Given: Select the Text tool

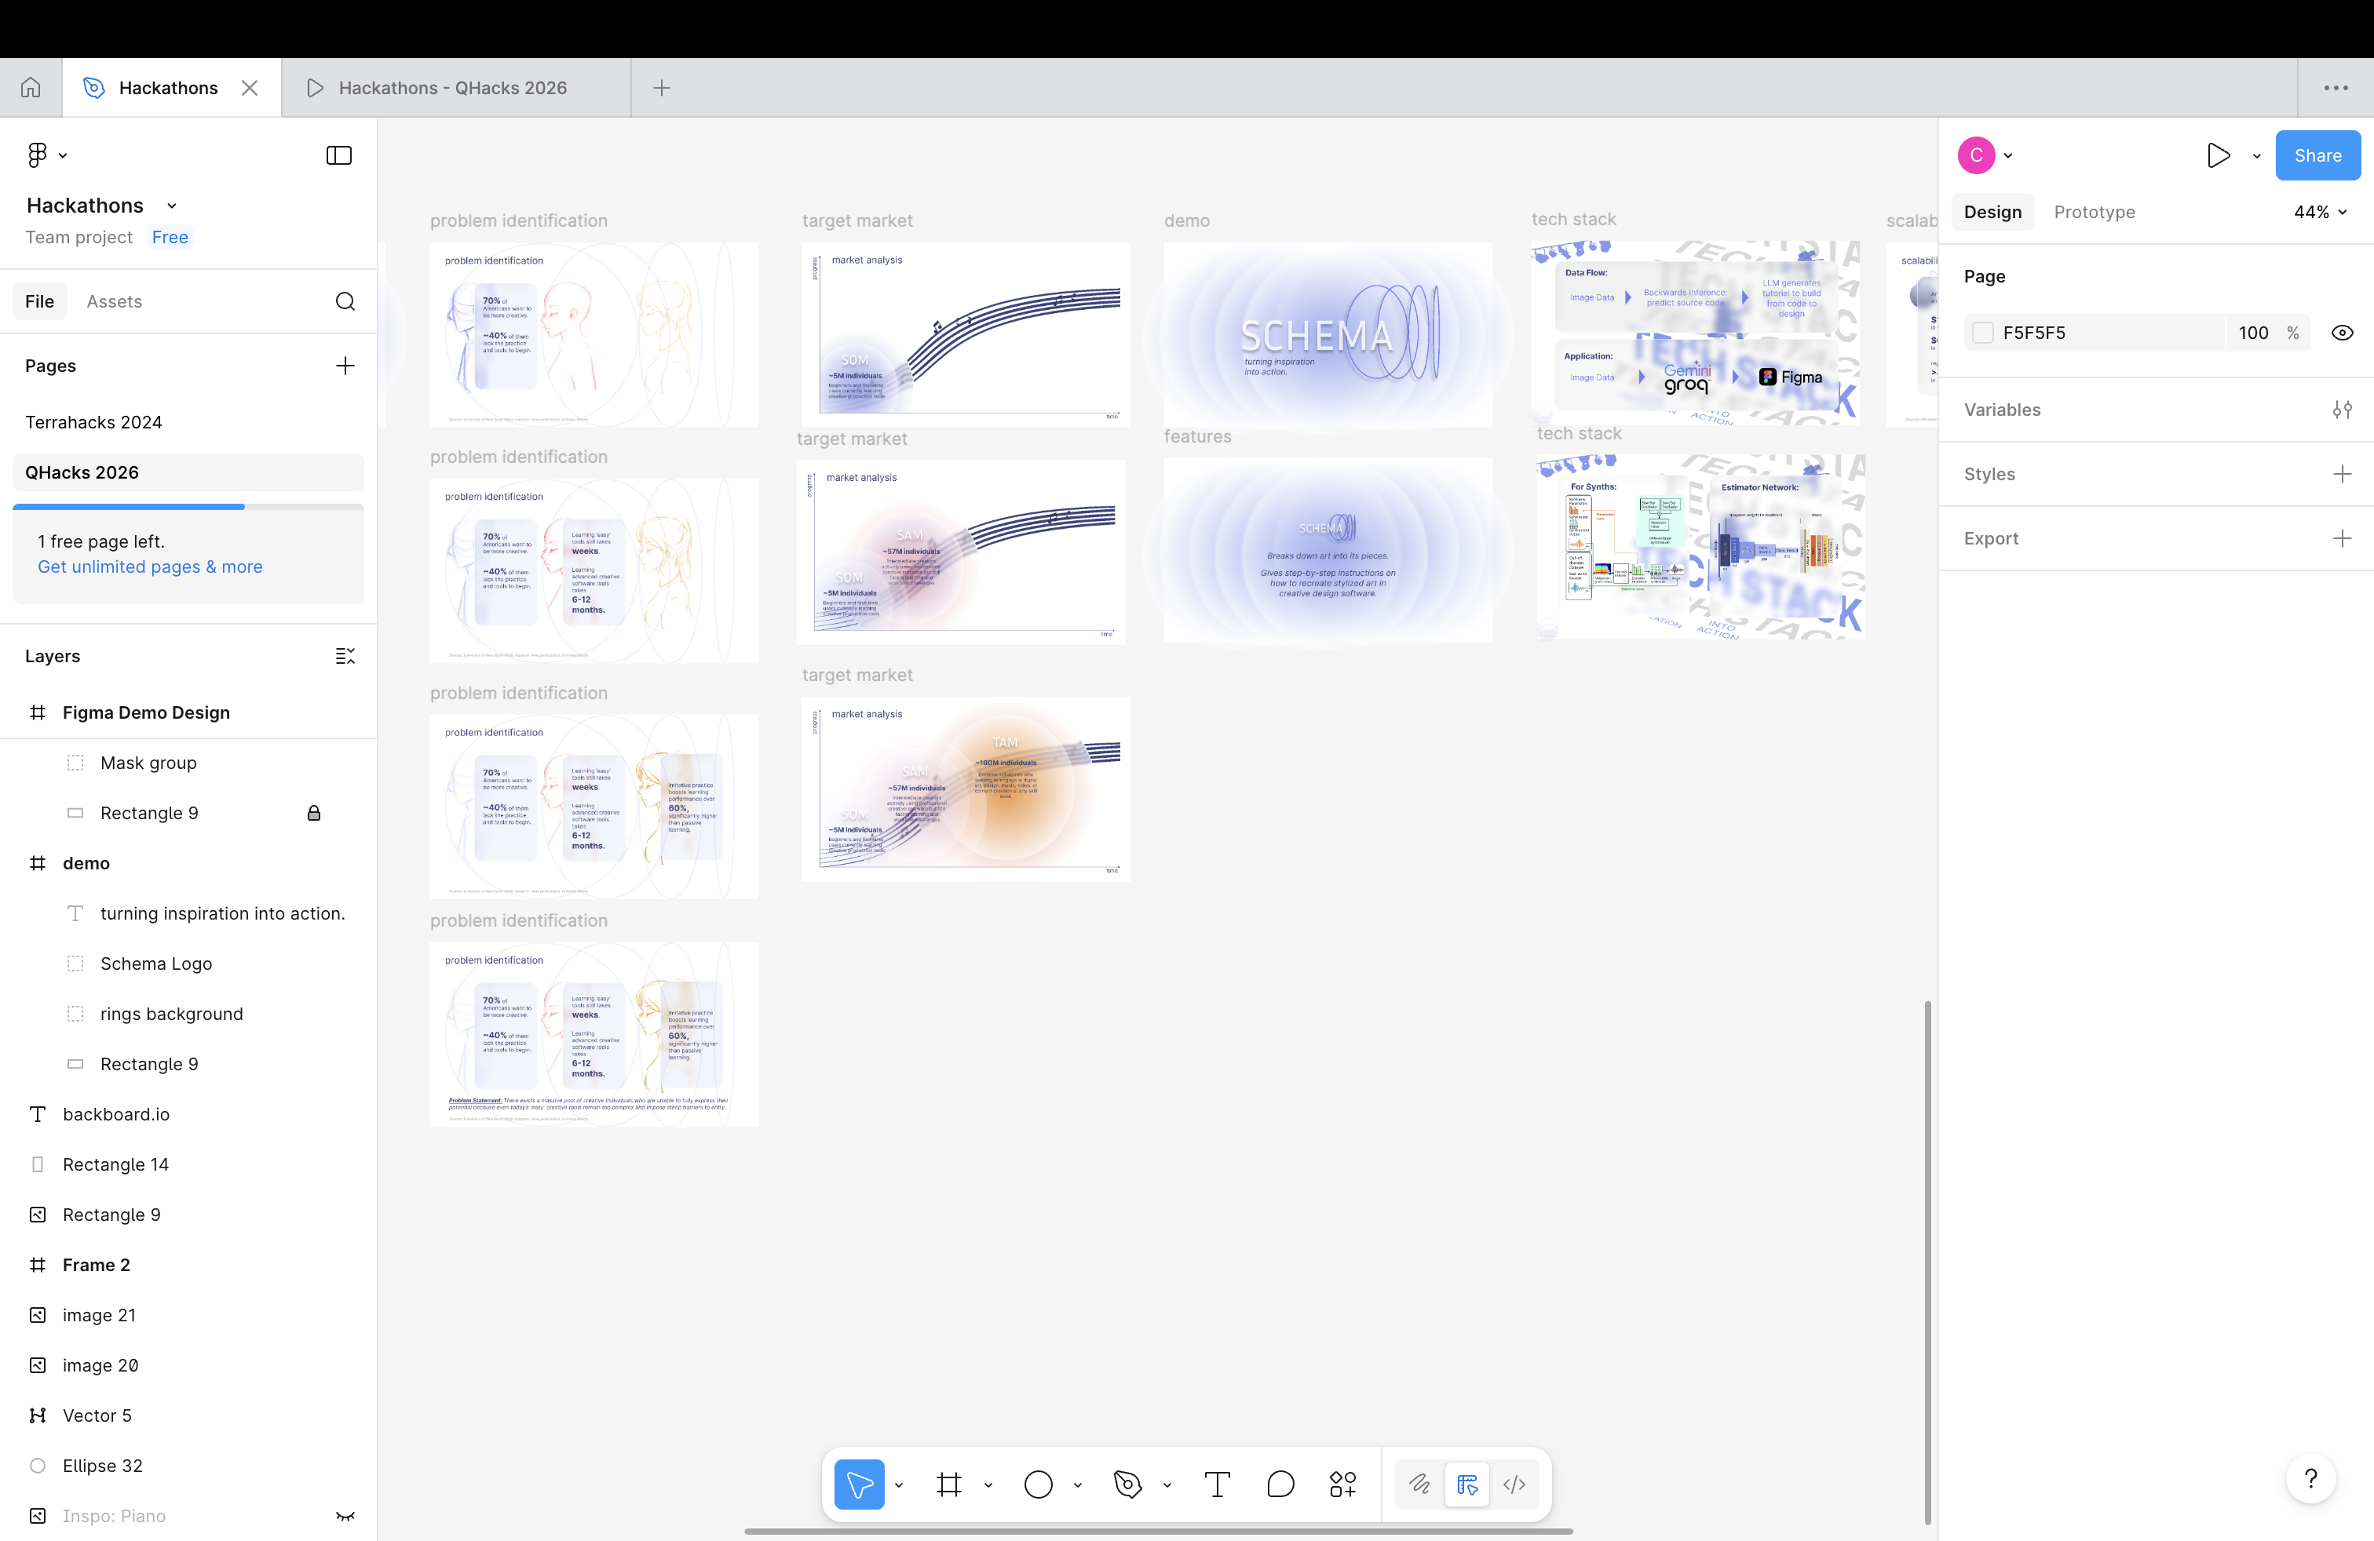Looking at the screenshot, I should (x=1217, y=1485).
